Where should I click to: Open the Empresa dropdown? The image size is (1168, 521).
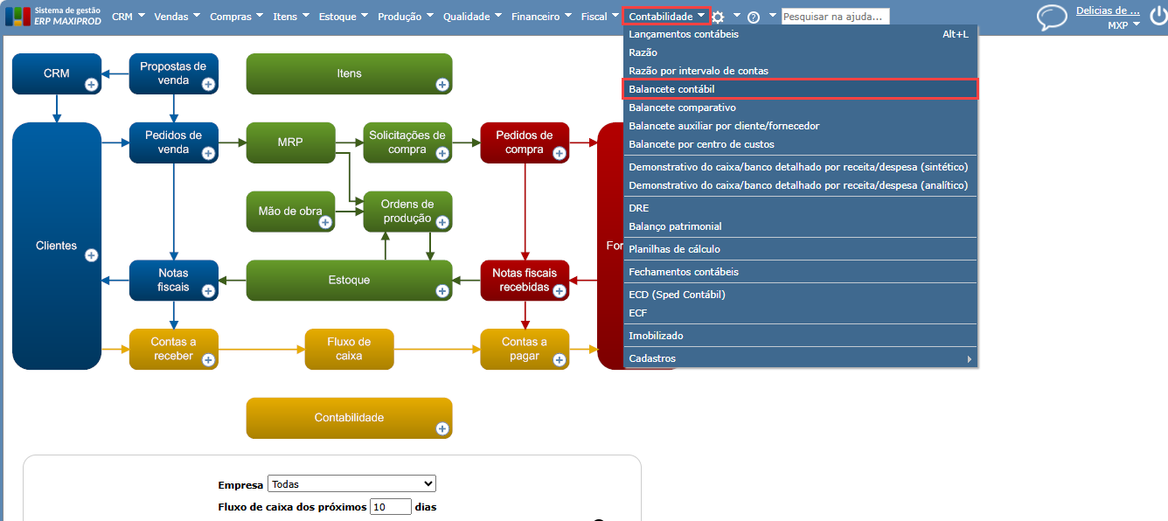(x=351, y=483)
